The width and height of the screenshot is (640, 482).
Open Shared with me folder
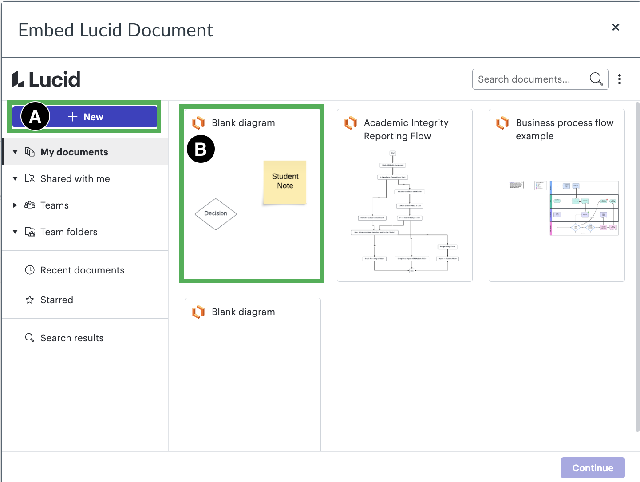[x=86, y=178]
